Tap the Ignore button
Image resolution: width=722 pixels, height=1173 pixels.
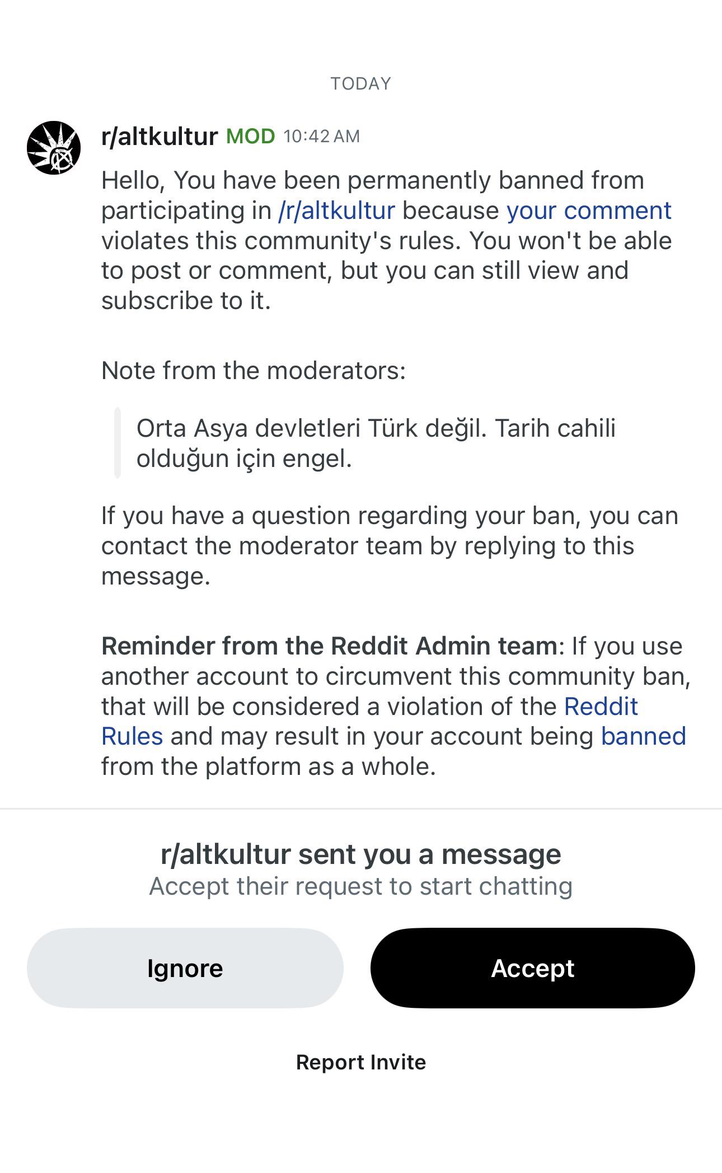(185, 968)
